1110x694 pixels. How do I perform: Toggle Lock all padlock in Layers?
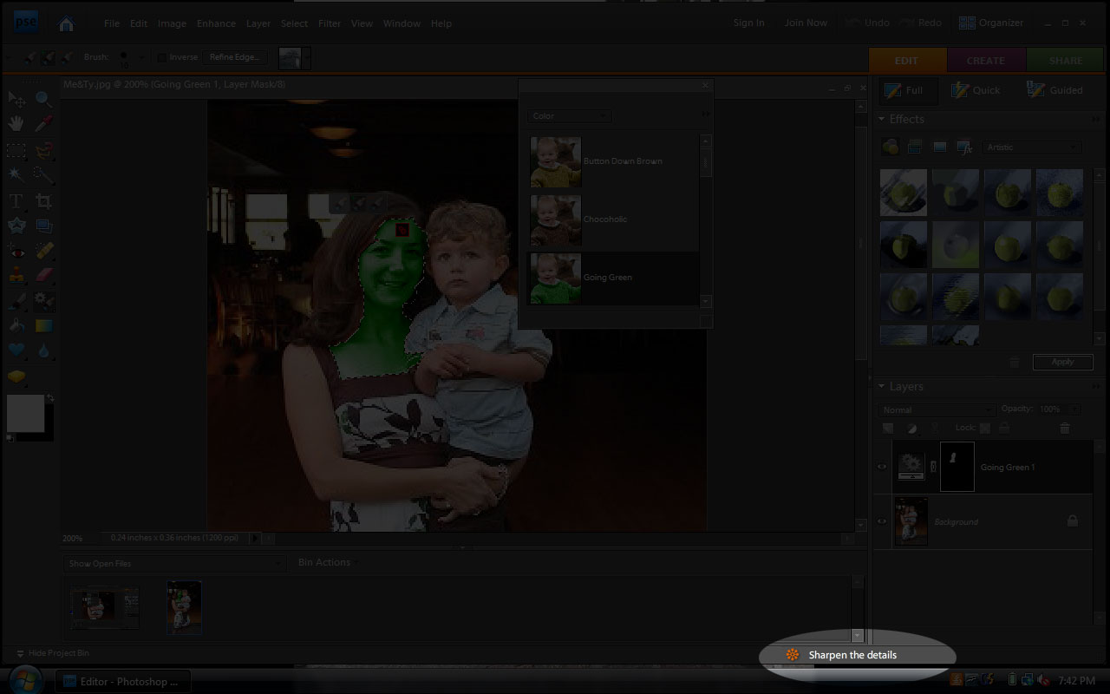pos(1004,429)
